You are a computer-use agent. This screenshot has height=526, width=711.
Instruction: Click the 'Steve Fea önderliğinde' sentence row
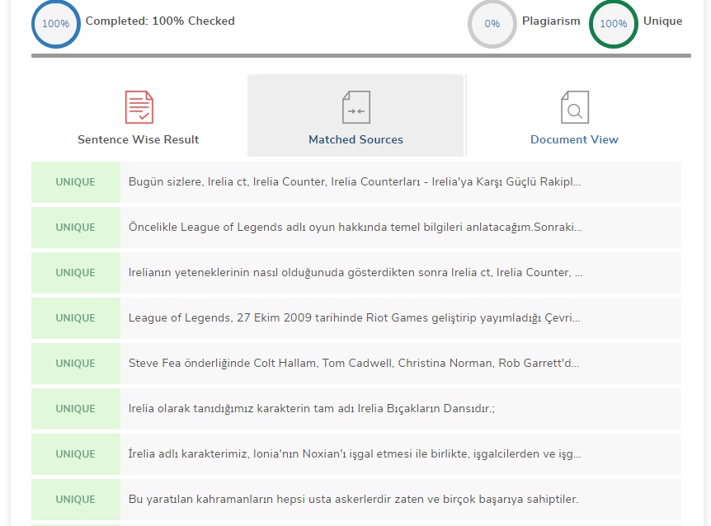click(354, 364)
